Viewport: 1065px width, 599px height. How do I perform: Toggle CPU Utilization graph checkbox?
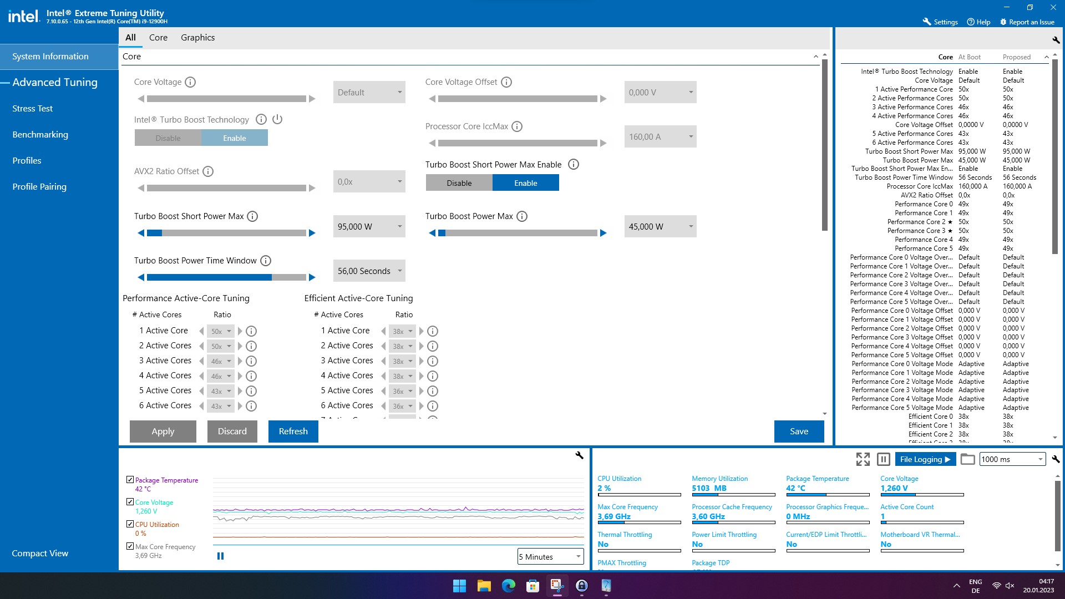pos(130,524)
